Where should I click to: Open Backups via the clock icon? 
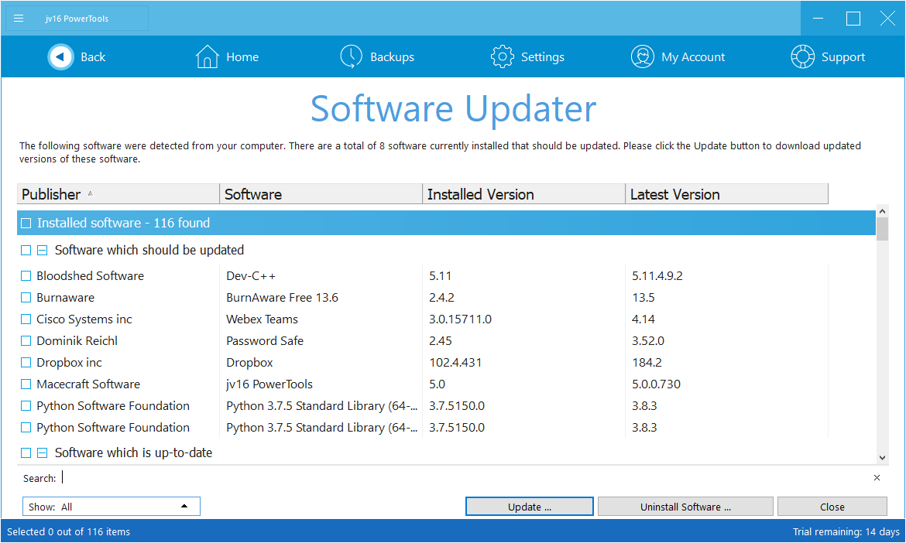(351, 56)
